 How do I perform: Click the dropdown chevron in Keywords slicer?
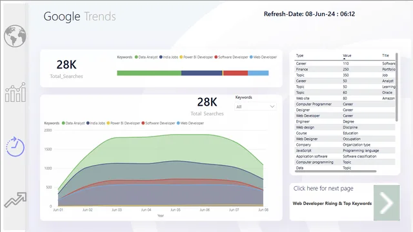(x=272, y=106)
